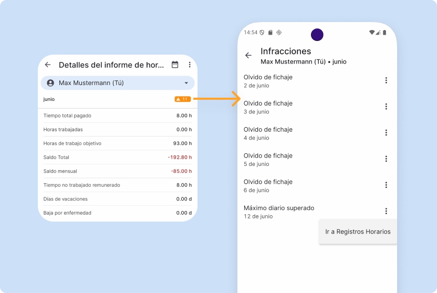The width and height of the screenshot is (437, 293).
Task: Go back from Infracciones screen
Action: point(248,56)
